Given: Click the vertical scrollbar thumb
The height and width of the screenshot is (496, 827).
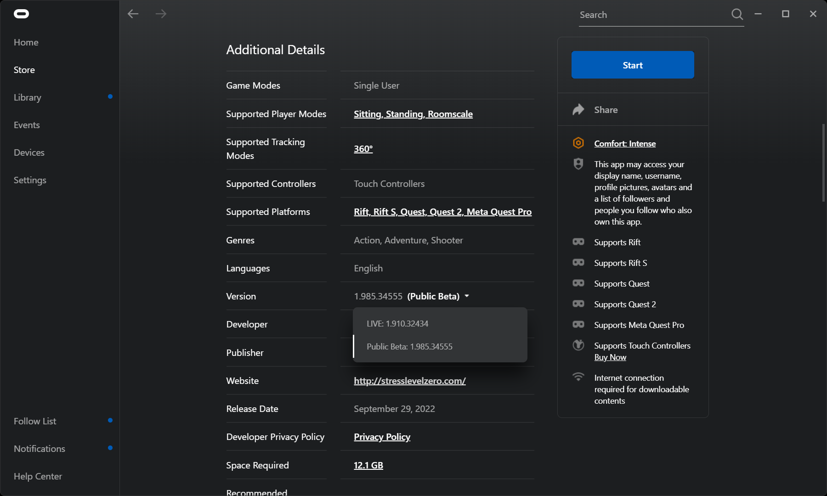Looking at the screenshot, I should coord(823,163).
